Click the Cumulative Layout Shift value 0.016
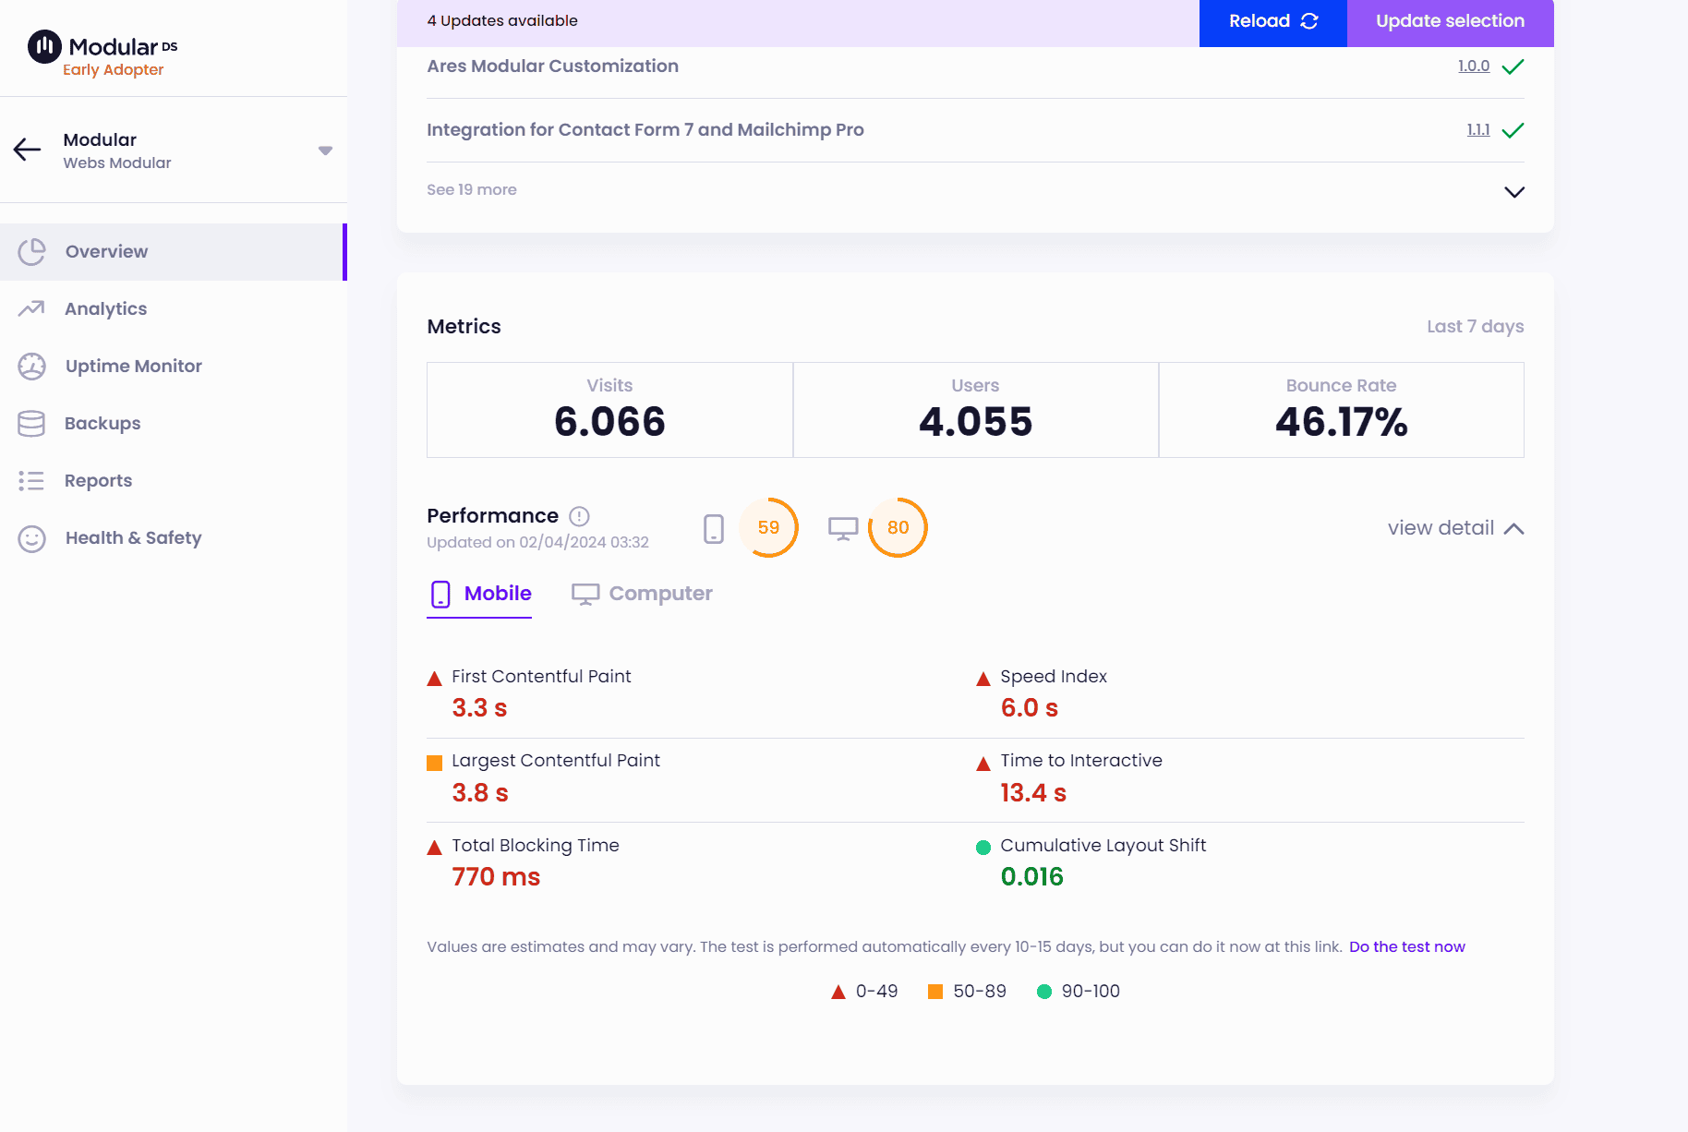The image size is (1688, 1132). pyautogui.click(x=1032, y=877)
